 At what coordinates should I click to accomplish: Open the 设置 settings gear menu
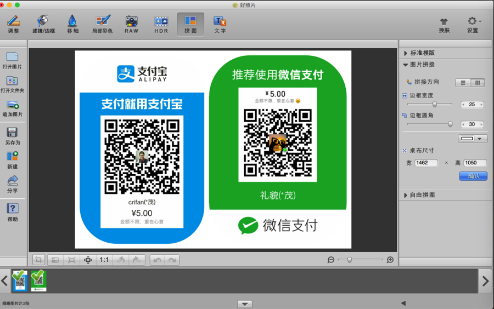[473, 25]
